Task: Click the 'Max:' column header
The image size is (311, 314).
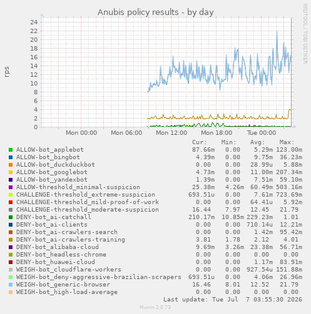Action: click(x=287, y=142)
